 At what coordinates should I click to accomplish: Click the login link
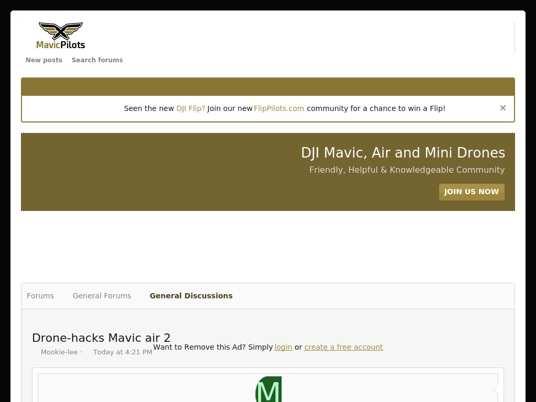click(x=283, y=347)
